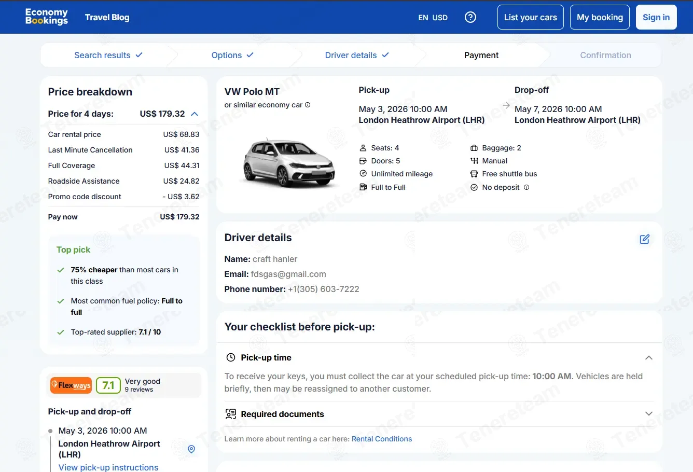Click List your cars button
This screenshot has height=472, width=693.
click(x=531, y=17)
